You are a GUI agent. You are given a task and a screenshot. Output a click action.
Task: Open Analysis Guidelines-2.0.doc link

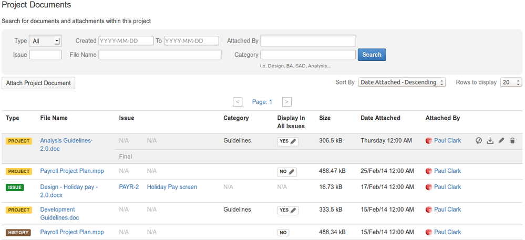66,144
